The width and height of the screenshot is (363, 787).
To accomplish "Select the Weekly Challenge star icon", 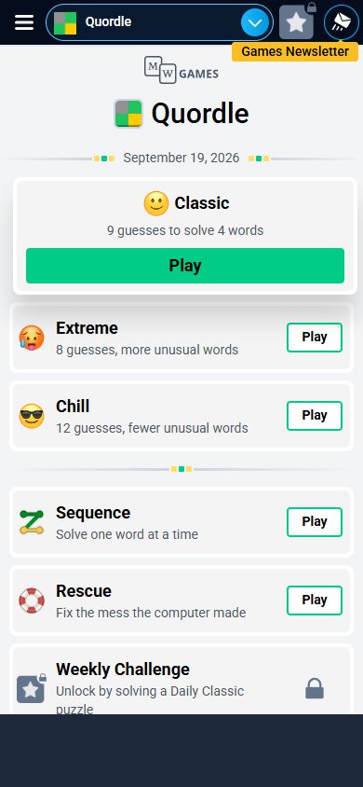I will pyautogui.click(x=31, y=688).
